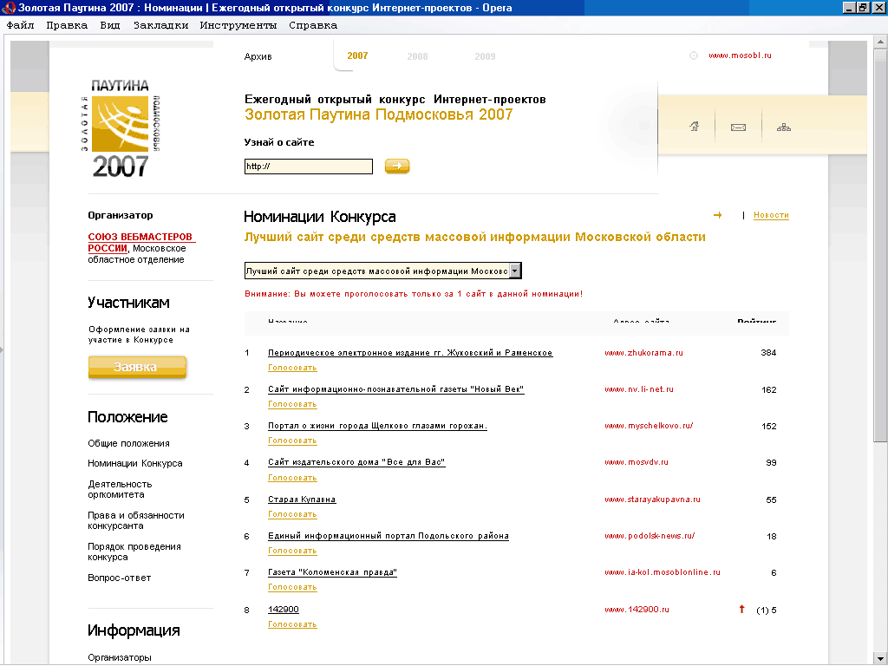The height and width of the screenshot is (666, 888).
Task: Open the Новости link
Action: pos(771,215)
